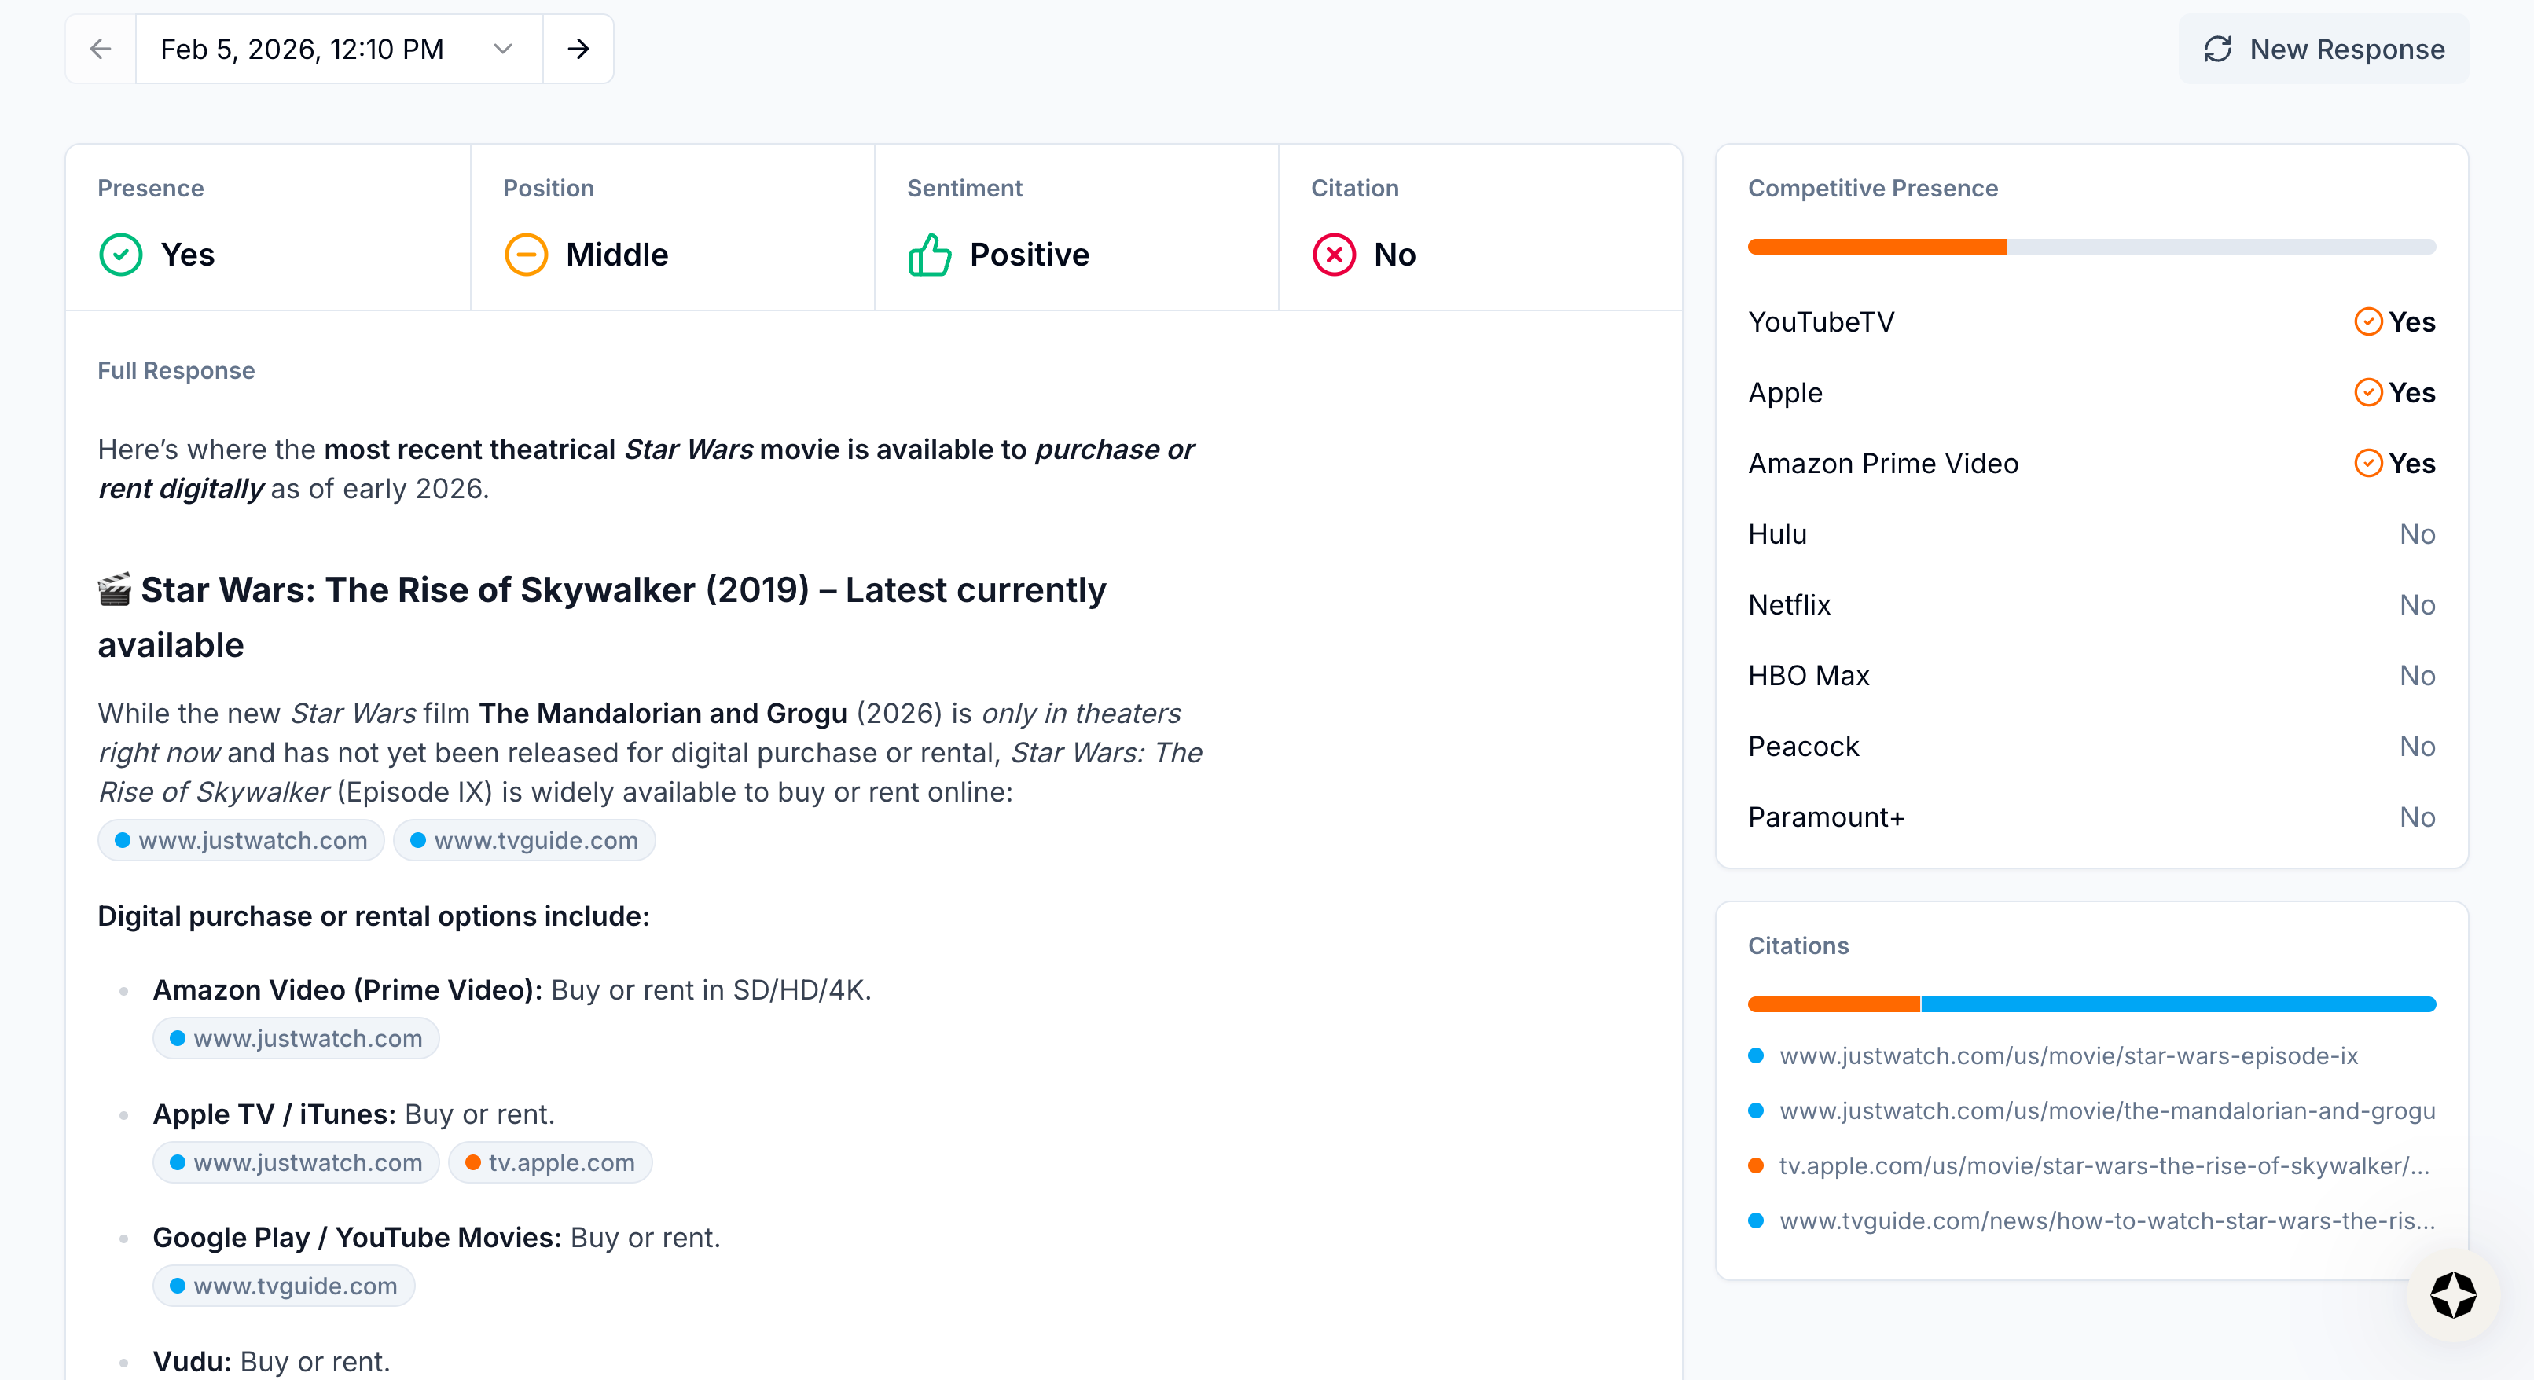Viewport: 2534px width, 1380px height.
Task: Click the New Response button
Action: coord(2323,48)
